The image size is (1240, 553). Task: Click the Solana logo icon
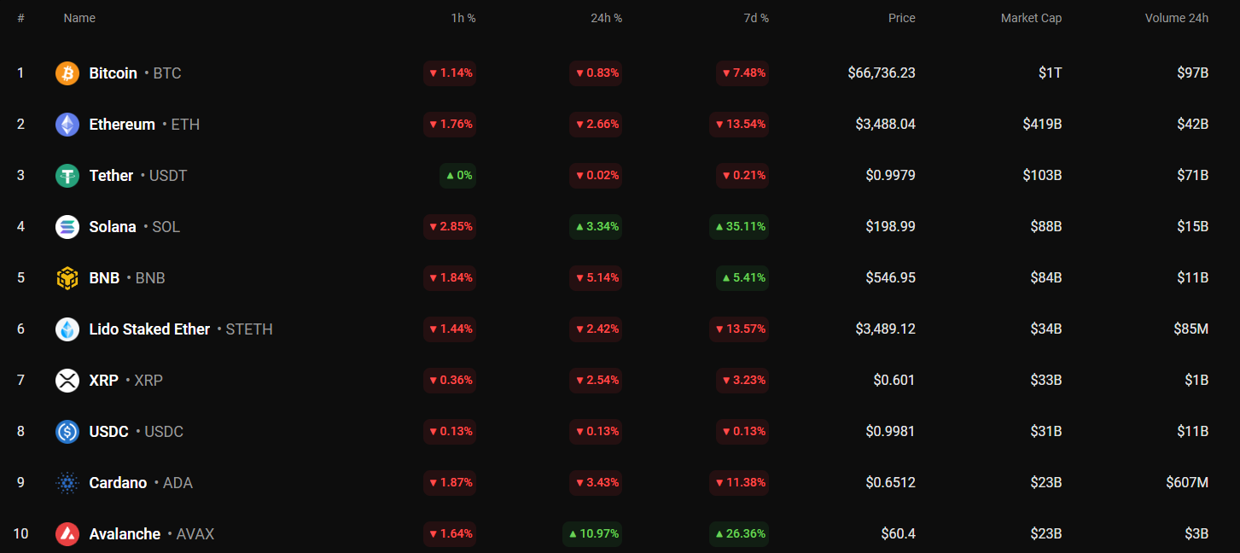67,227
